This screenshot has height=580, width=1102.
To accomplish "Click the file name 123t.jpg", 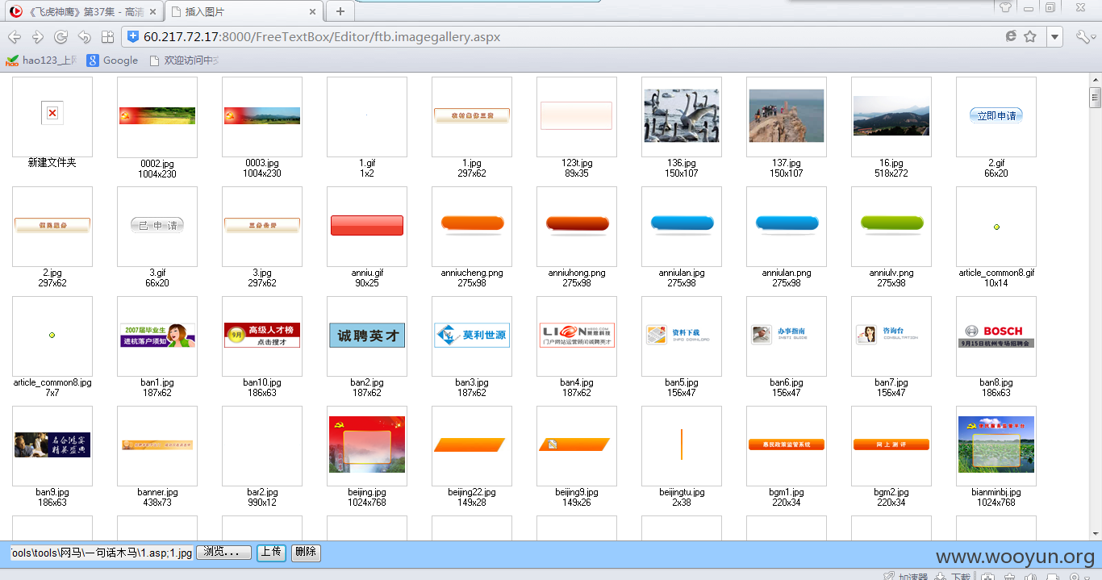I will pyautogui.click(x=577, y=163).
